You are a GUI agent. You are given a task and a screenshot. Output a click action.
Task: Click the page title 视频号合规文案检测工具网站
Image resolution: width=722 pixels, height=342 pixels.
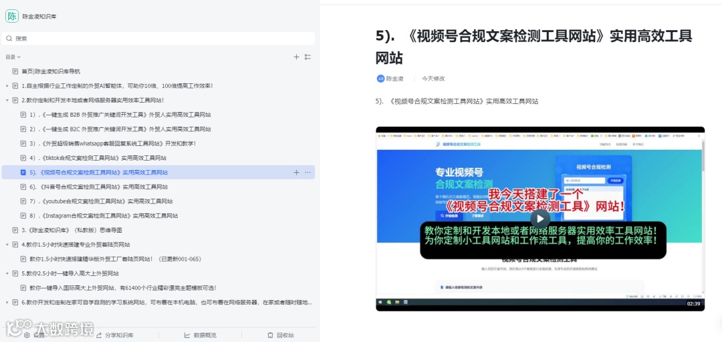tap(534, 47)
